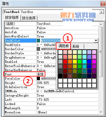The image size is (106, 117).
Task: Pick the bright magenta palette swatch
Action: tap(94, 62)
